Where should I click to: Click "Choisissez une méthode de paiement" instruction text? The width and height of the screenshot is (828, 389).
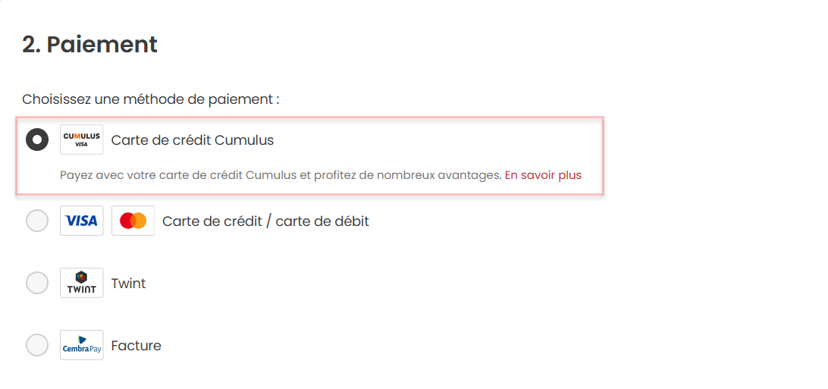click(x=150, y=99)
